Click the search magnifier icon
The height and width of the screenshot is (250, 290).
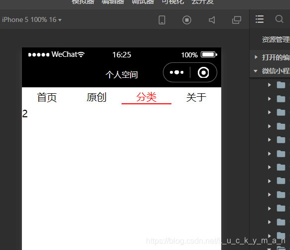(279, 19)
